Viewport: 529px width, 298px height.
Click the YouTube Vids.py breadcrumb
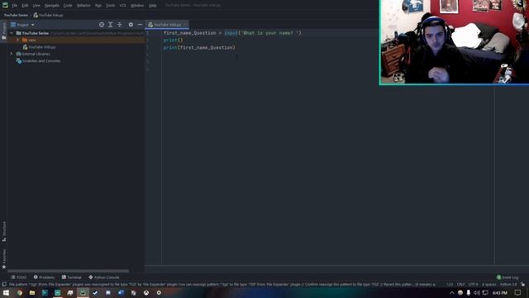coord(48,15)
